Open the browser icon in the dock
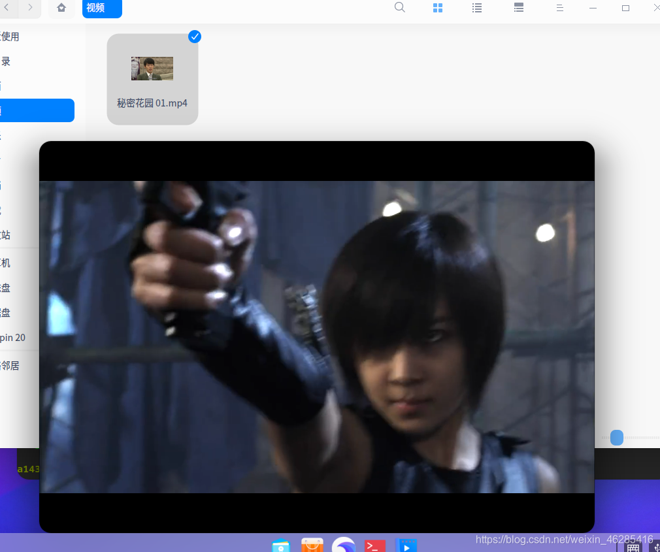The height and width of the screenshot is (552, 660). pos(344,545)
